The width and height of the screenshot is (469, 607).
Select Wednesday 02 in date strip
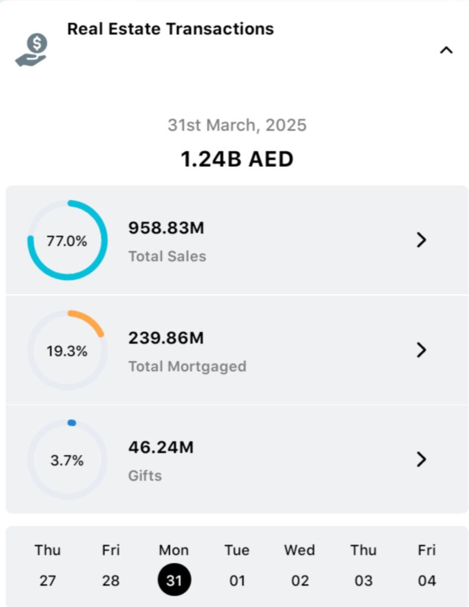[x=300, y=566]
